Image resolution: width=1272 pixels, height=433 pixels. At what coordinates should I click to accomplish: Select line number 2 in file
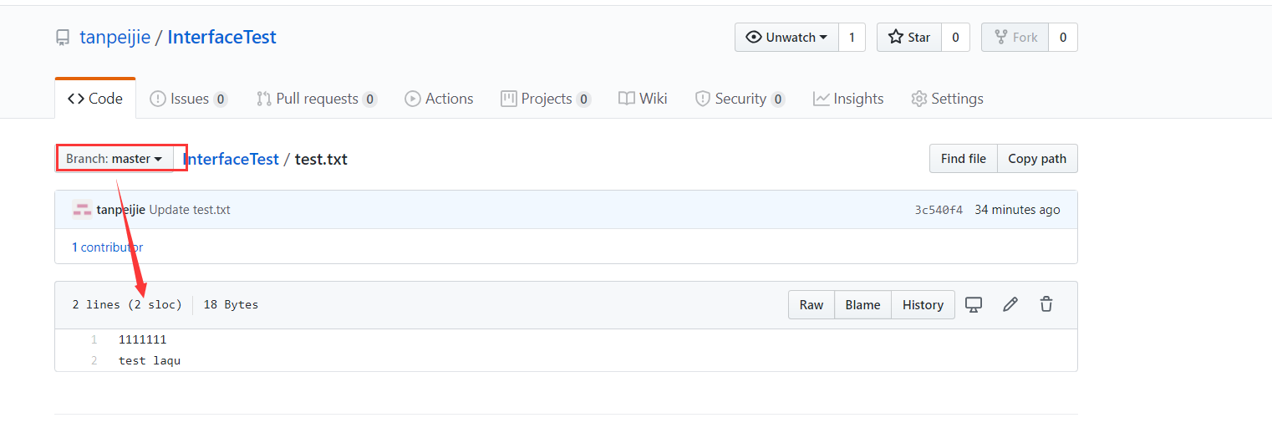[94, 361]
